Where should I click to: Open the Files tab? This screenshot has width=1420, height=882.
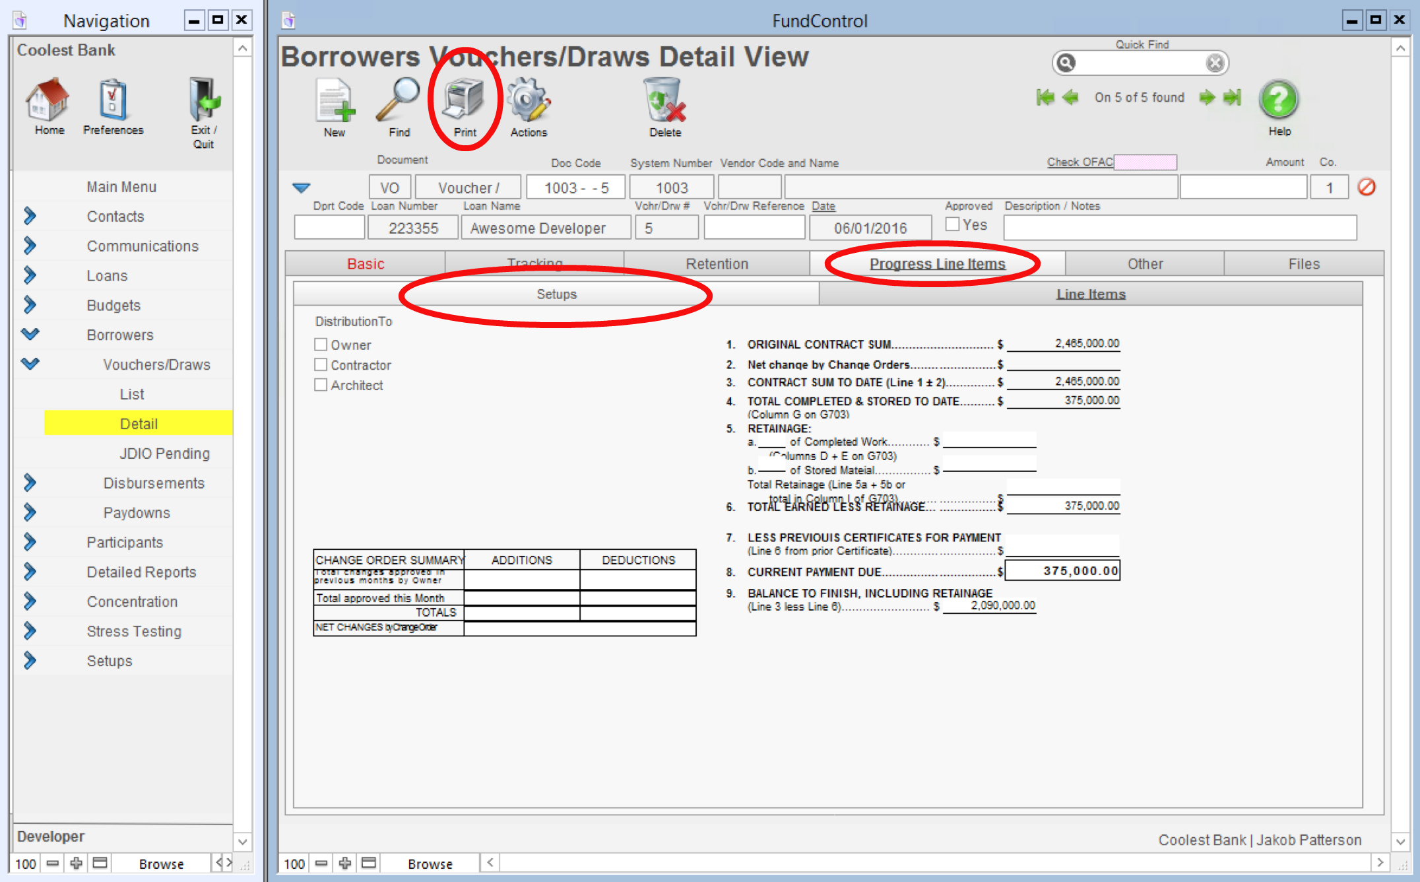point(1304,263)
